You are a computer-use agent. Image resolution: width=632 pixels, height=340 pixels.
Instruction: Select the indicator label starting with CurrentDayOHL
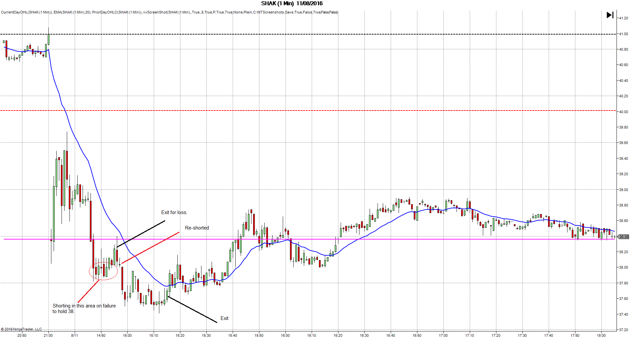click(170, 12)
